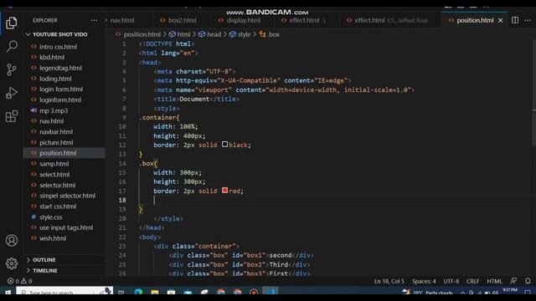Open loding.html in explorer

pyautogui.click(x=55, y=79)
